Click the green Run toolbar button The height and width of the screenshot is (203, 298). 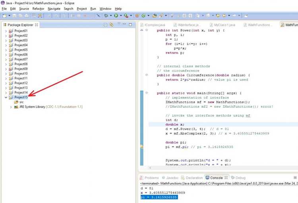pos(116,16)
